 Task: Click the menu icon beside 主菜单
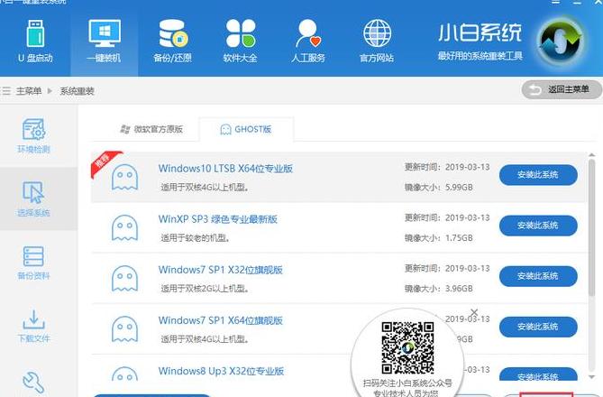click(x=5, y=91)
